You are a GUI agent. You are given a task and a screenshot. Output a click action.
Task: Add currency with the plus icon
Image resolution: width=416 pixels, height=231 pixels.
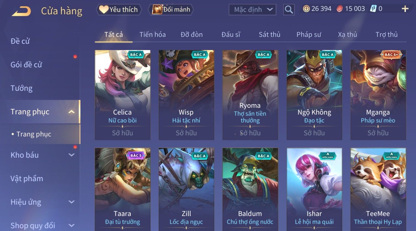[405, 9]
